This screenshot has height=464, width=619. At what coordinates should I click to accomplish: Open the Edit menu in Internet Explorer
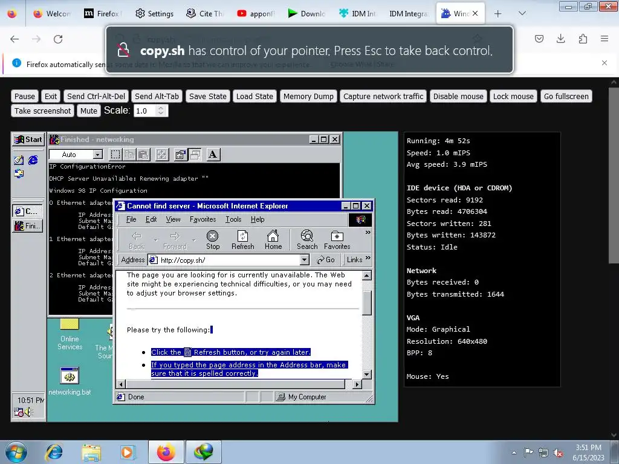click(x=151, y=219)
